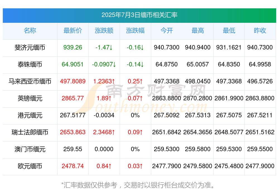
Task: Click the latest price 2653.863
Action: click(x=73, y=132)
